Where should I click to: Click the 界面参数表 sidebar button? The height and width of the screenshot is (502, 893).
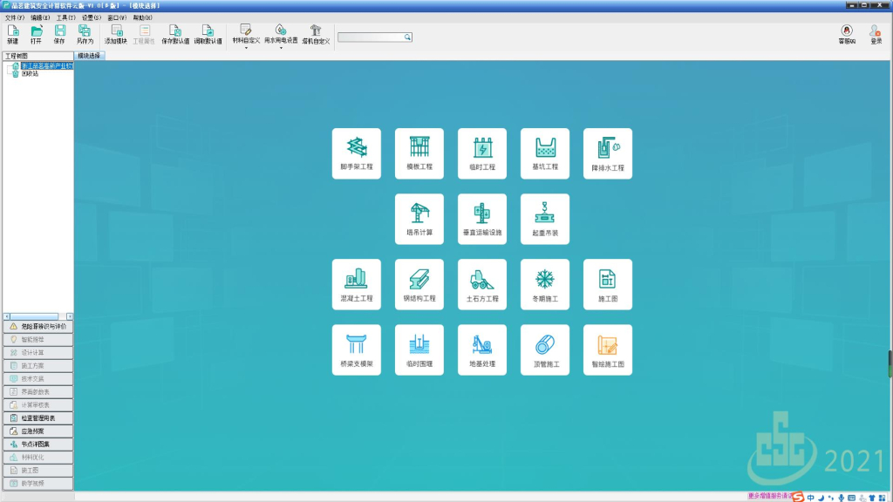coord(37,392)
